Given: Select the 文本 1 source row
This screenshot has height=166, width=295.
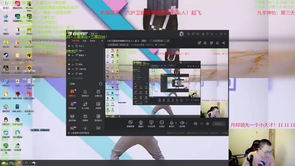Looking at the screenshot, I should 85,51.
